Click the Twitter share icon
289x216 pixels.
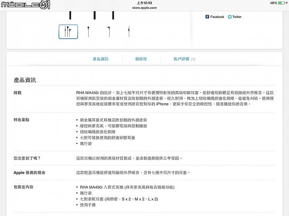click(x=230, y=17)
